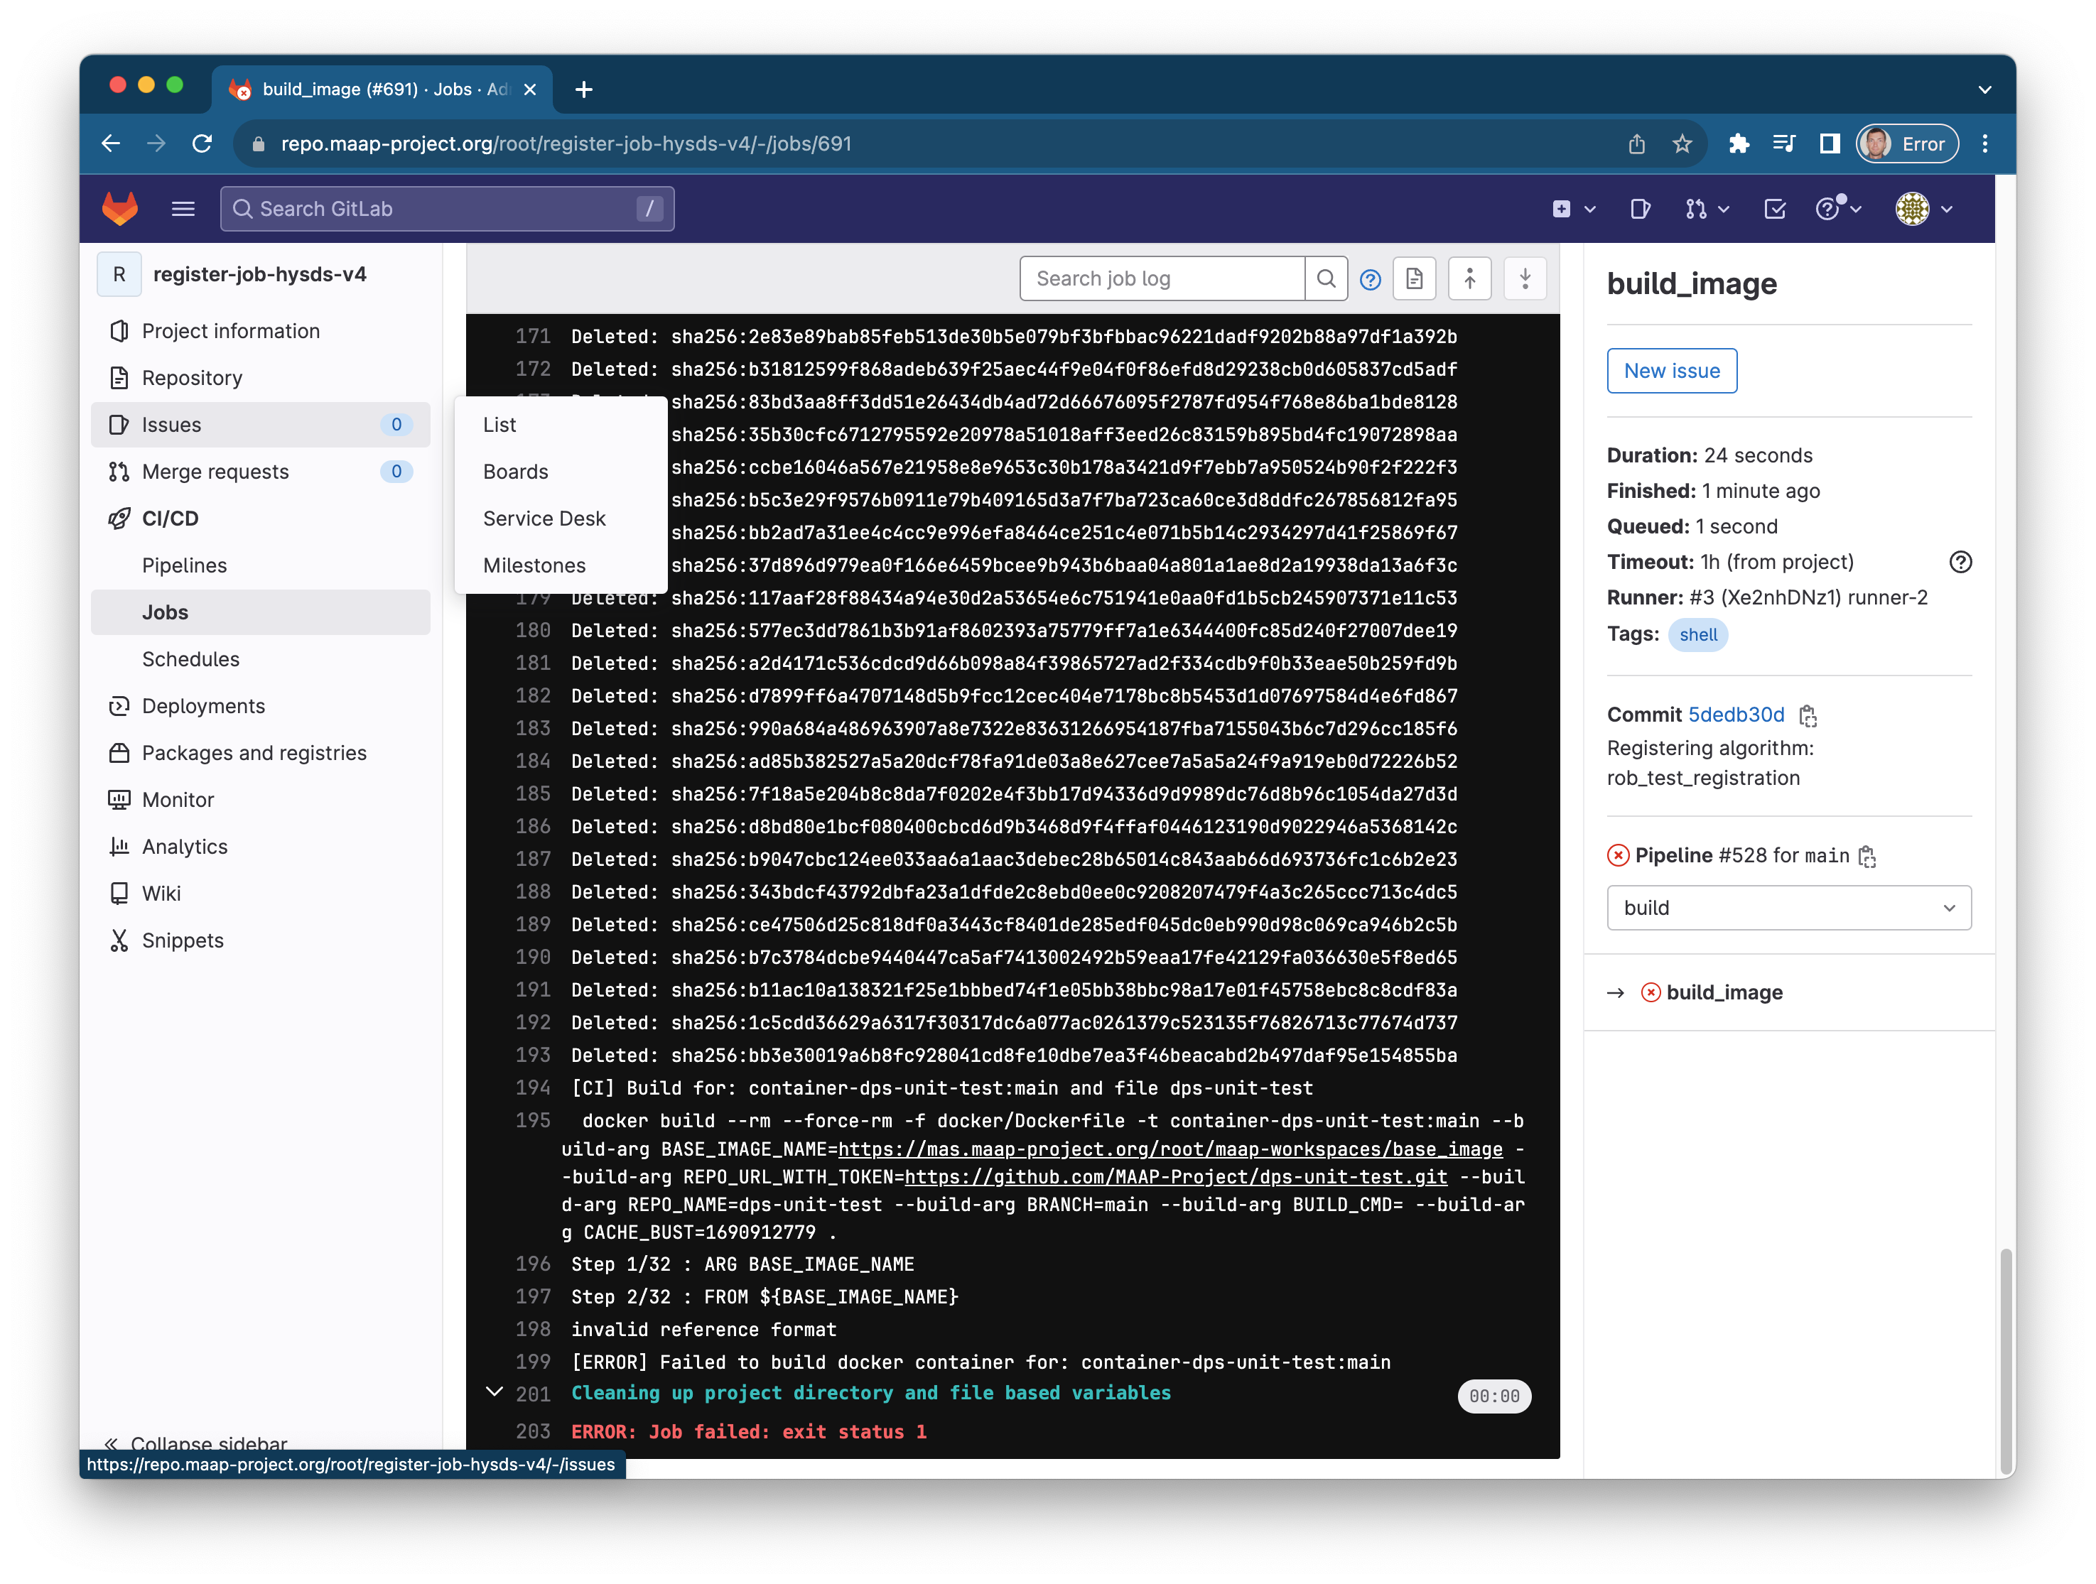Focus the Search GitLab field

[447, 208]
